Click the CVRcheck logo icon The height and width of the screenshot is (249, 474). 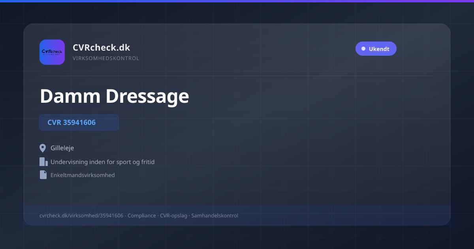click(52, 52)
